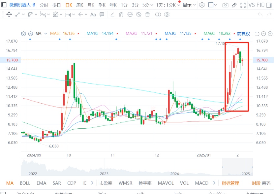Image resolution: width=274 pixels, height=194 pixels.
Task: Toggle the sidebar panel icon at top-left
Action: pos(4,5)
